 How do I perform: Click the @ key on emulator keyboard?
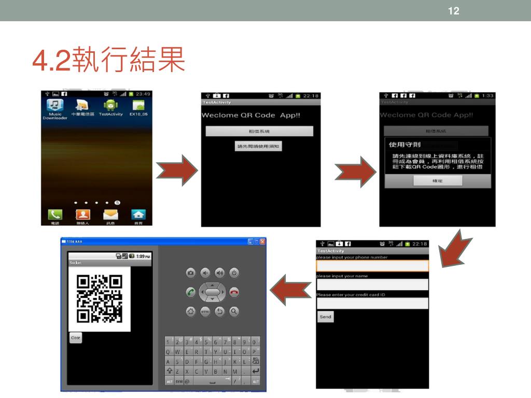tap(189, 380)
